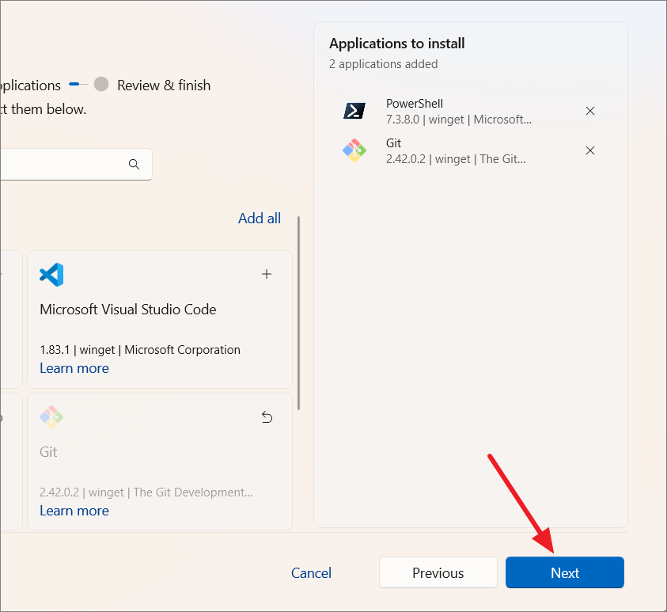Click the Review & finish step label

click(164, 86)
